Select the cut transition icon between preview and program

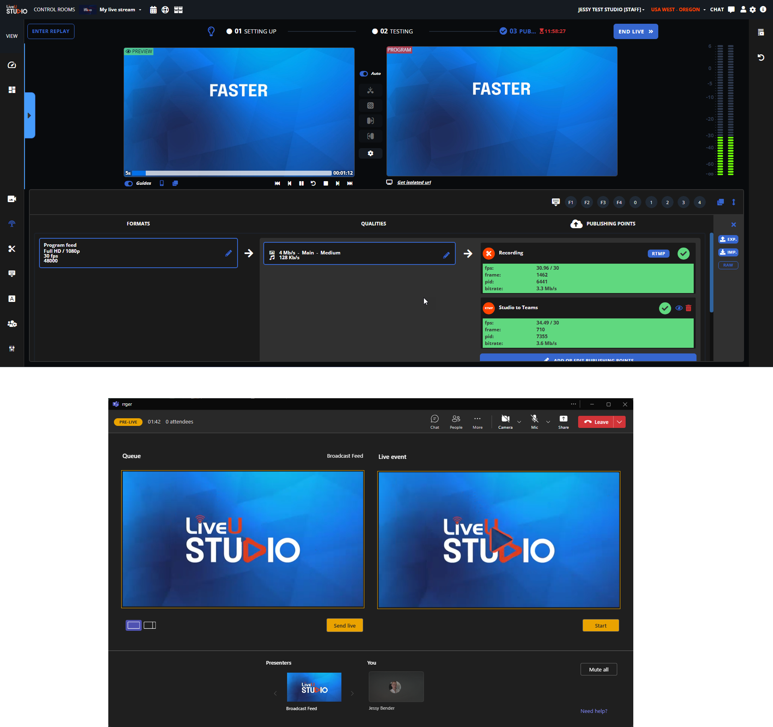pos(370,90)
